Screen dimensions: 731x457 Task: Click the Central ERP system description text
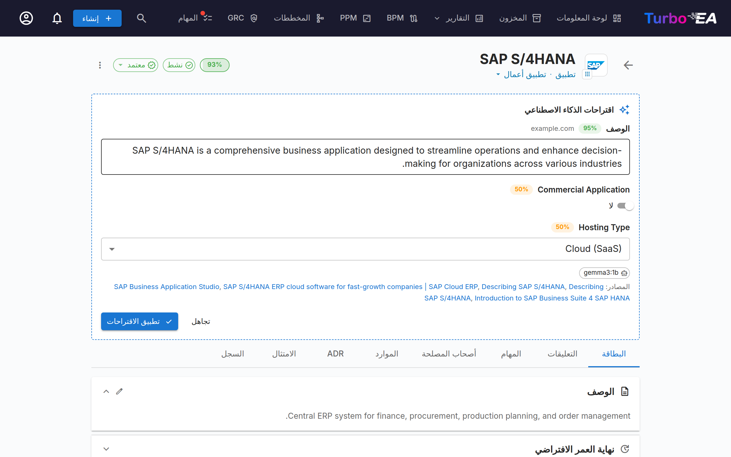coord(458,416)
